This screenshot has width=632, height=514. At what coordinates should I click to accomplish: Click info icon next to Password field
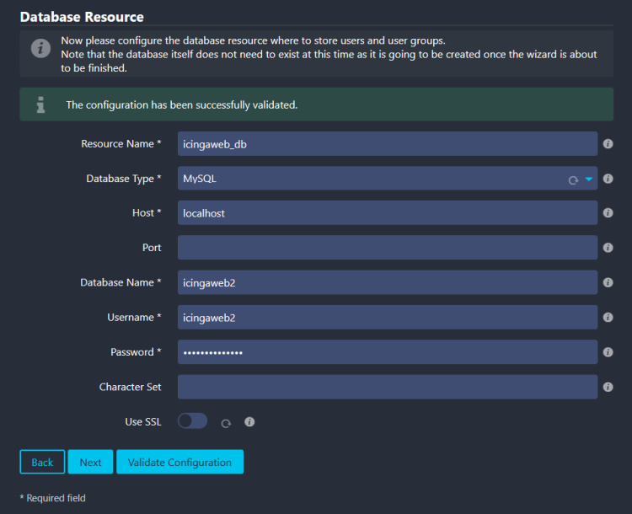(608, 352)
